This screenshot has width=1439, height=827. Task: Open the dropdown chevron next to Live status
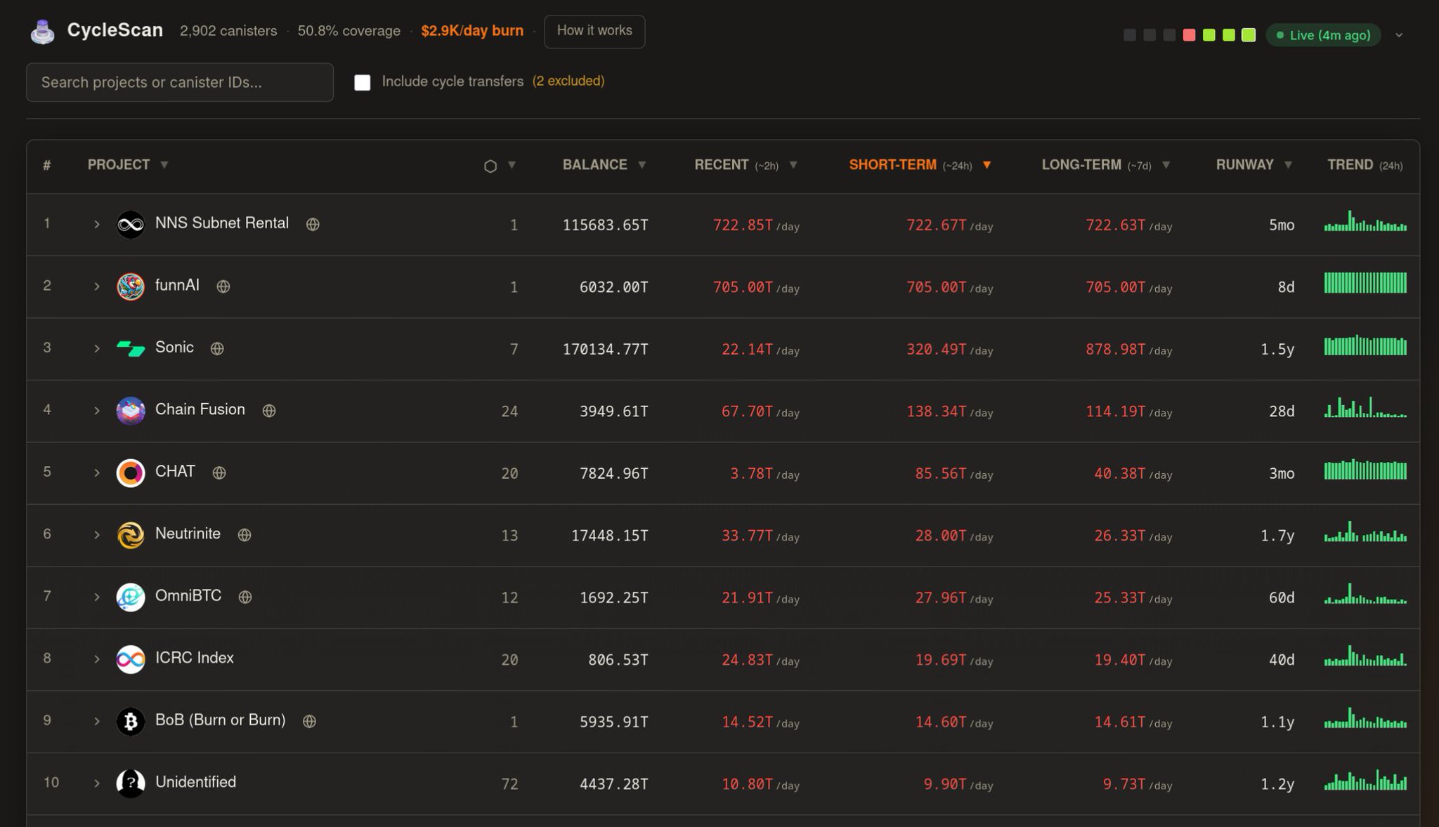pyautogui.click(x=1399, y=35)
